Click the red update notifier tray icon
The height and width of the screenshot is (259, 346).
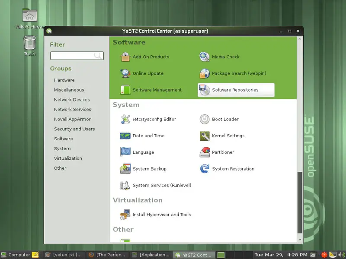[x=324, y=255]
